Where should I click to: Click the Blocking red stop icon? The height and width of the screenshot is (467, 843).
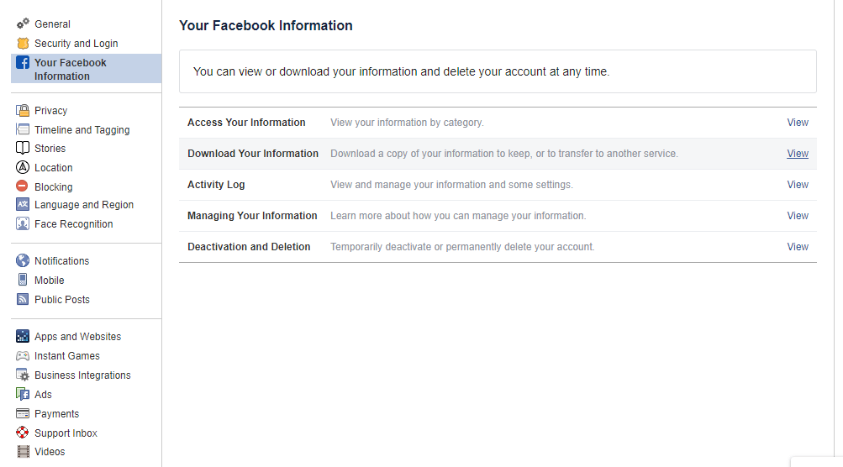pos(23,186)
